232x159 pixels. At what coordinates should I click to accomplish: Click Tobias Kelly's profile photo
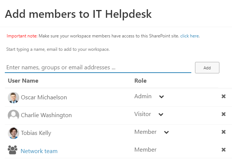[x=13, y=133]
